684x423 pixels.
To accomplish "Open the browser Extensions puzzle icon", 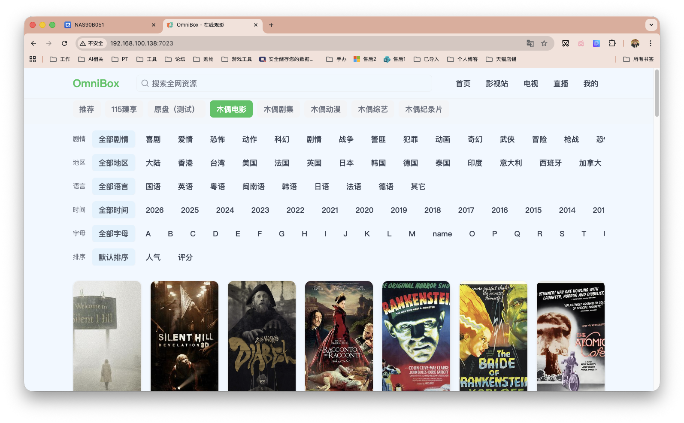I will pyautogui.click(x=612, y=43).
